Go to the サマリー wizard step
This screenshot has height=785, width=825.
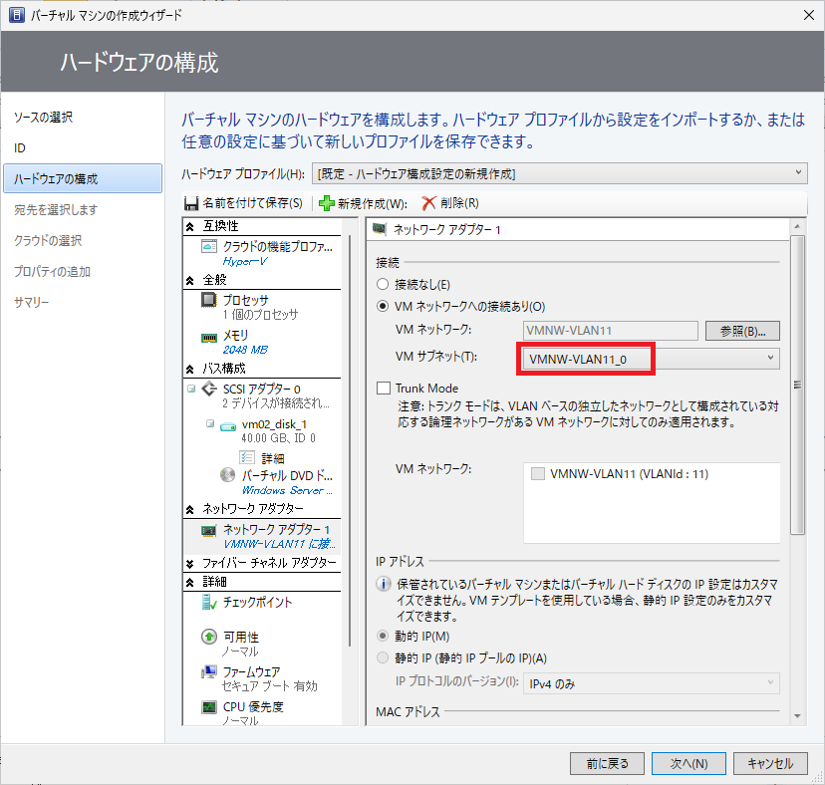(32, 302)
